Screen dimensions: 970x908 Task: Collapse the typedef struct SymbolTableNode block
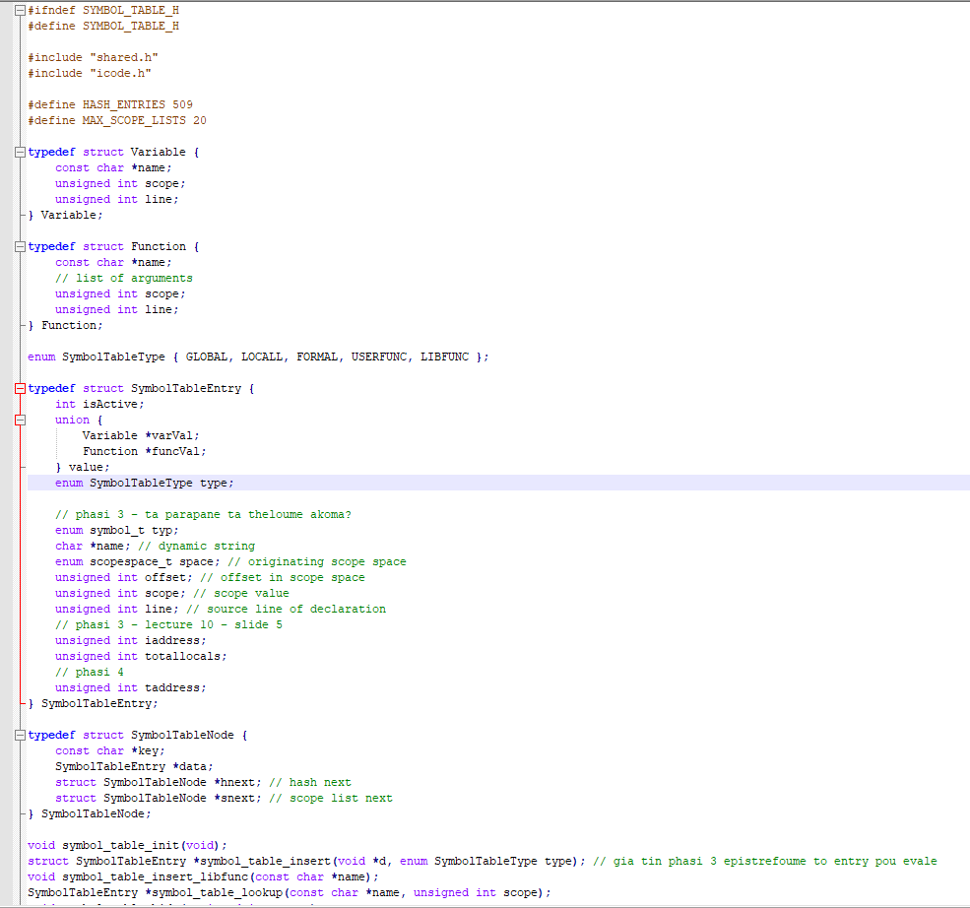coord(20,736)
